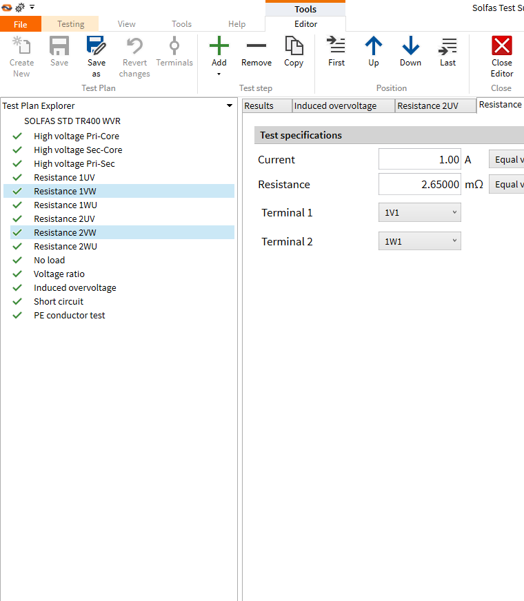Click the Save test plan icon
Screen dimensions: 524x601
[59, 46]
